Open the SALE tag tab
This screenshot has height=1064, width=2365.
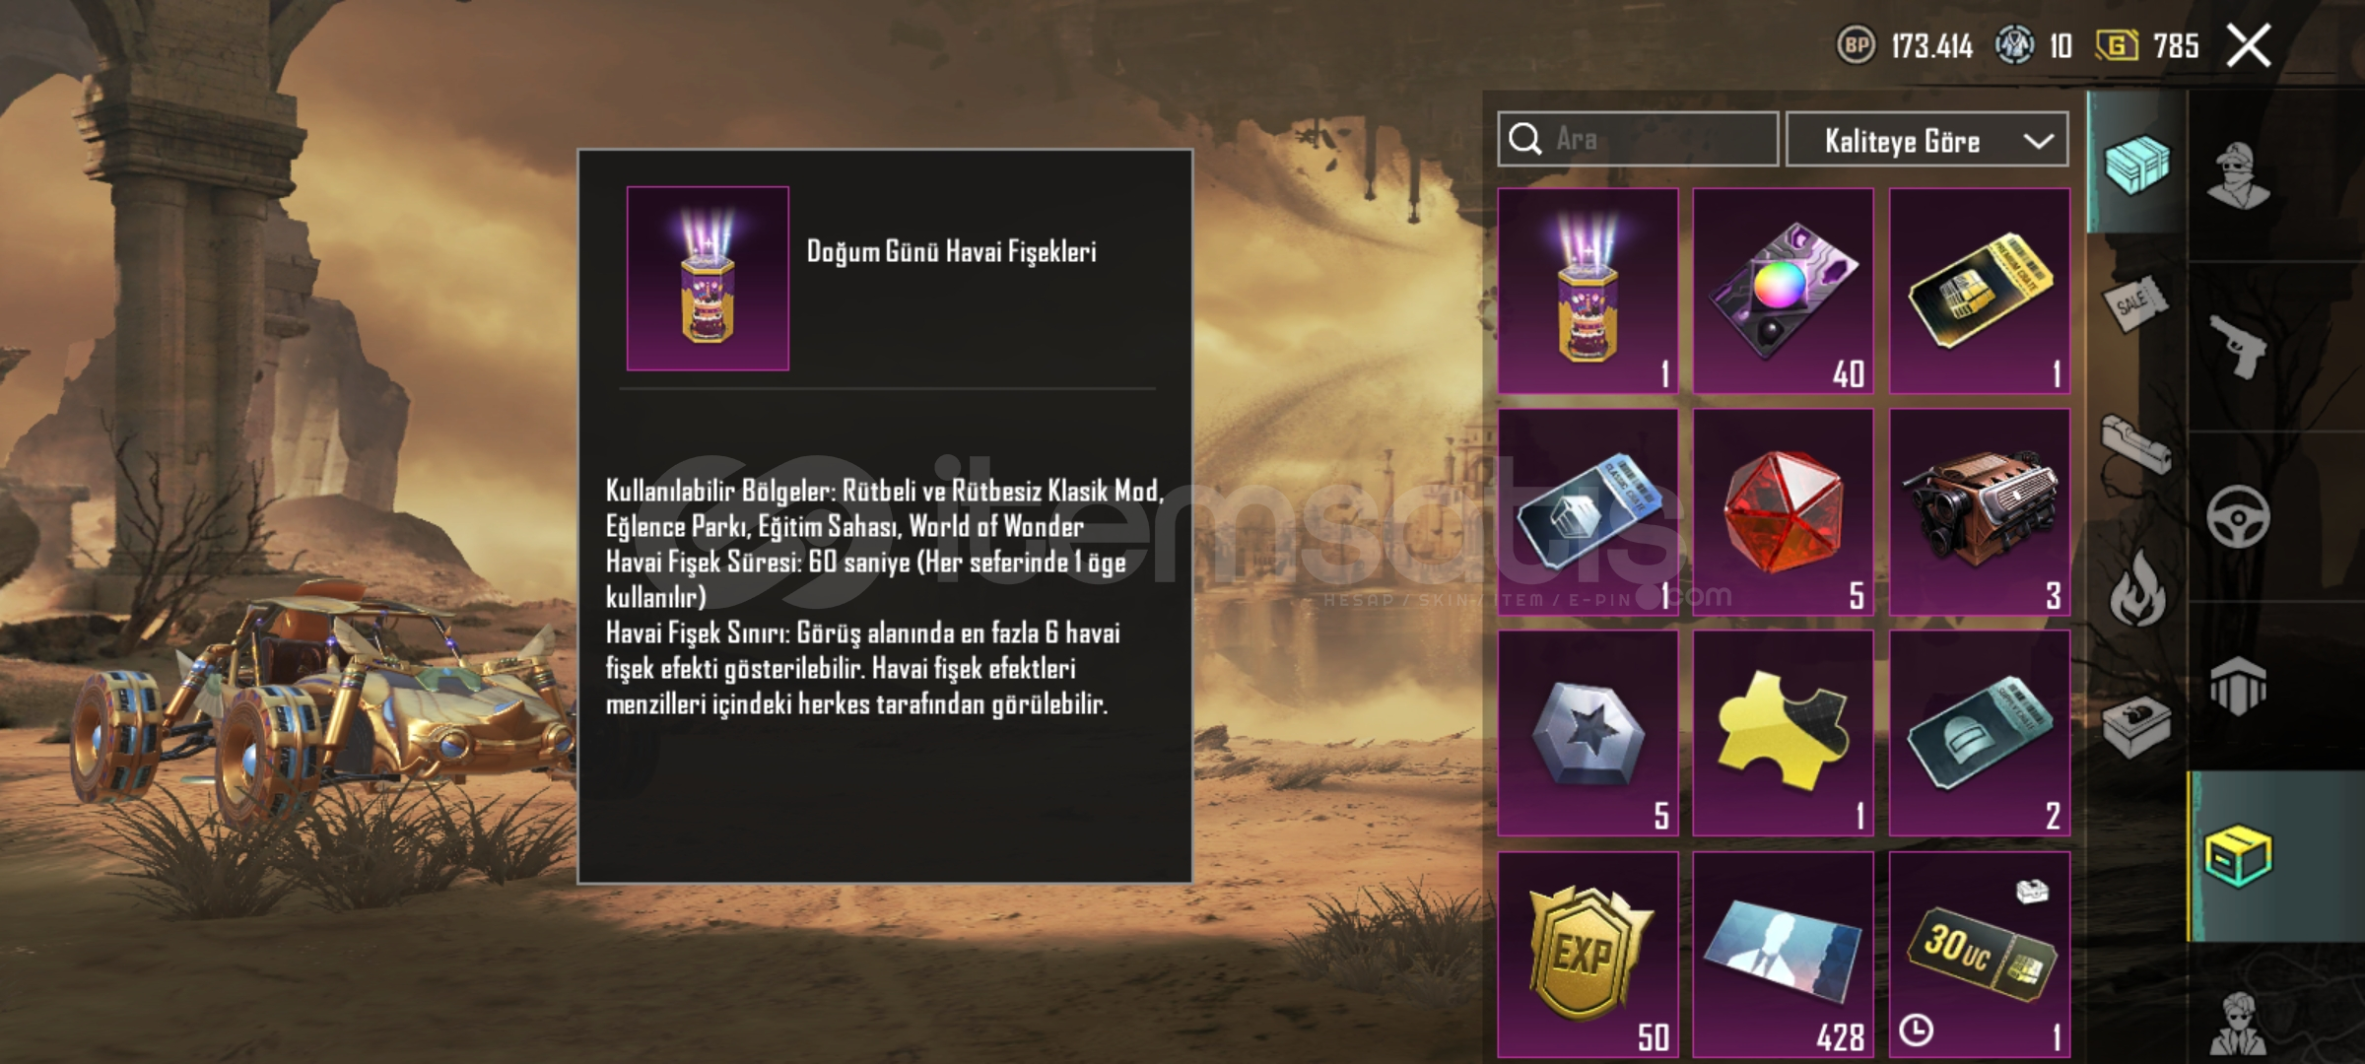pyautogui.click(x=2135, y=303)
